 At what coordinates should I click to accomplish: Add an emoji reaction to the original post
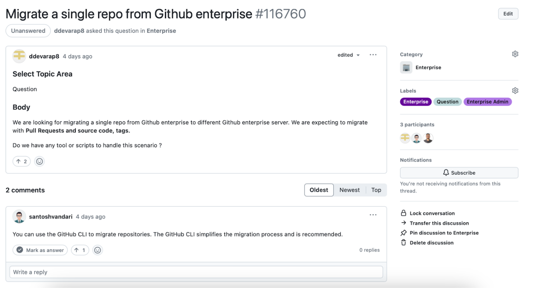[39, 161]
